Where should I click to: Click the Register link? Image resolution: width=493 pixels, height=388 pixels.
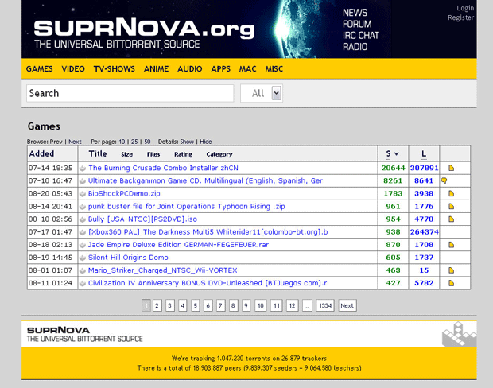461,17
